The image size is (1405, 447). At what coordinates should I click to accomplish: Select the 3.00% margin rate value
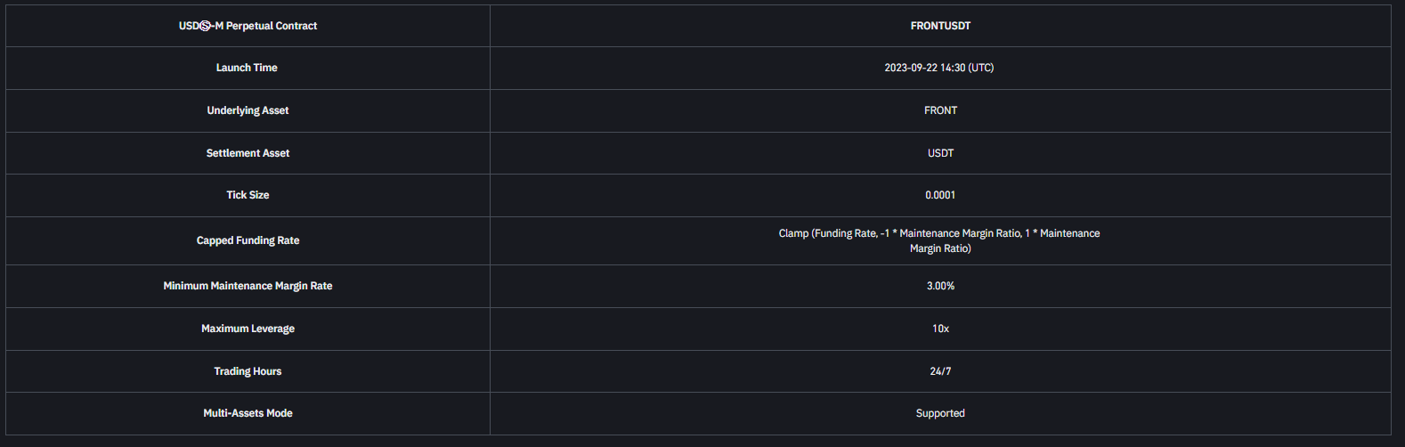[940, 286]
